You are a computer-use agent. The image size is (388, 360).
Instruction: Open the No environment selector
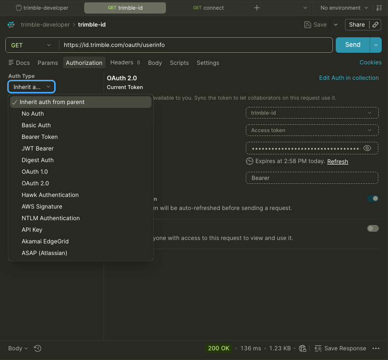point(344,8)
